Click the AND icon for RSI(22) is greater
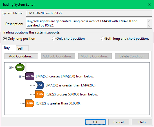Screen dimensions: 154x127 pyautogui.click(x=30, y=103)
